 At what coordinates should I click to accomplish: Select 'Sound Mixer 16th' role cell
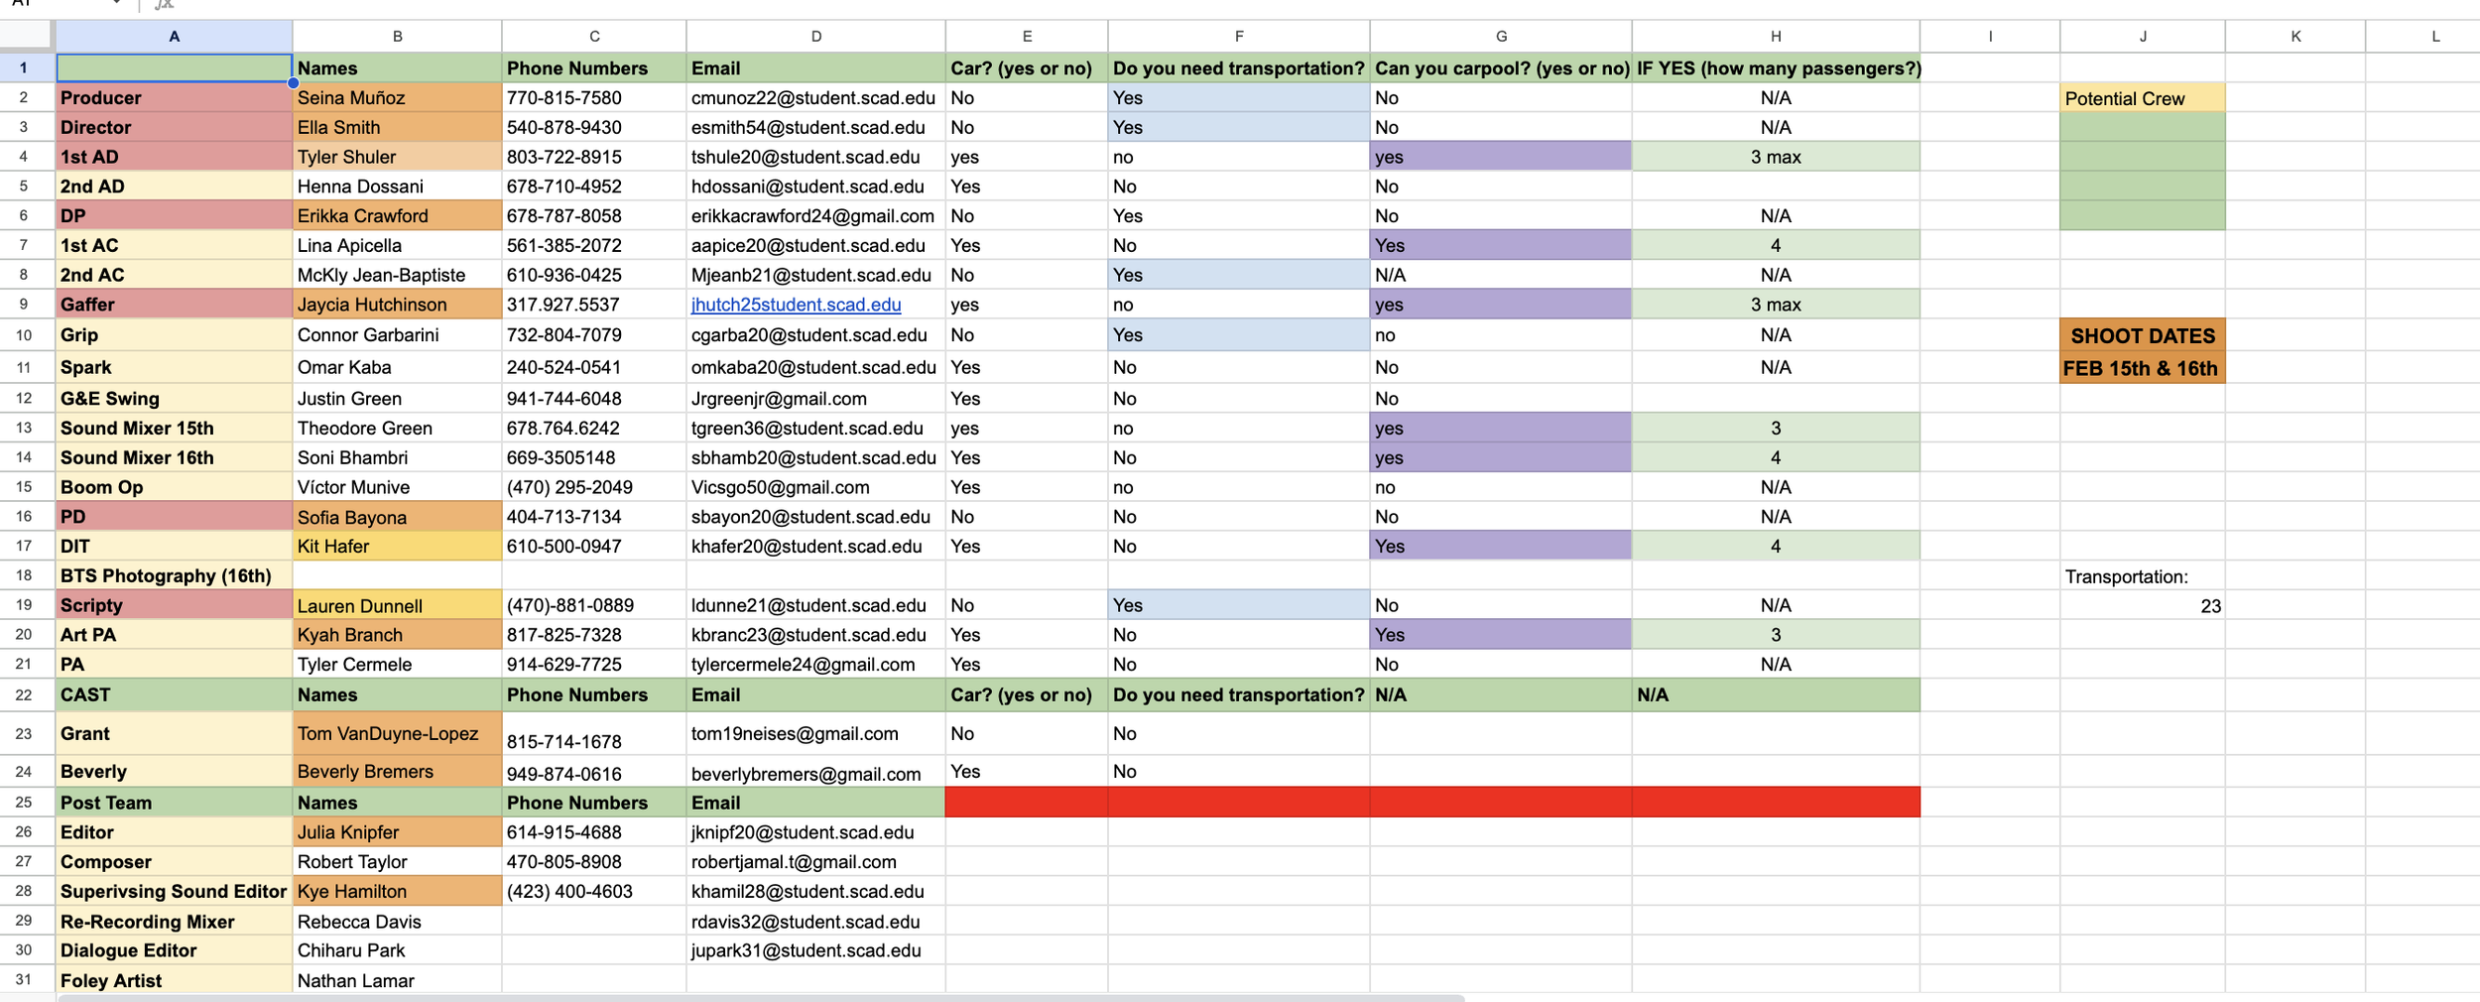[174, 457]
